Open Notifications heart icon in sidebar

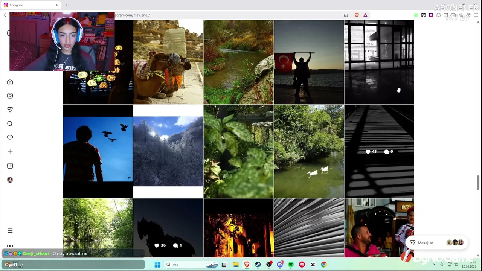tap(10, 138)
